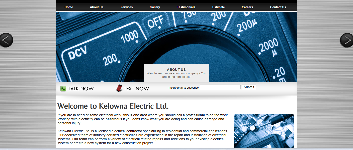Navigate to the Estimate page
The height and width of the screenshot is (150, 353).
click(218, 7)
